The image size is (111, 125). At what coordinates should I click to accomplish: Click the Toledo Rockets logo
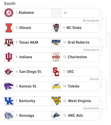56,86
